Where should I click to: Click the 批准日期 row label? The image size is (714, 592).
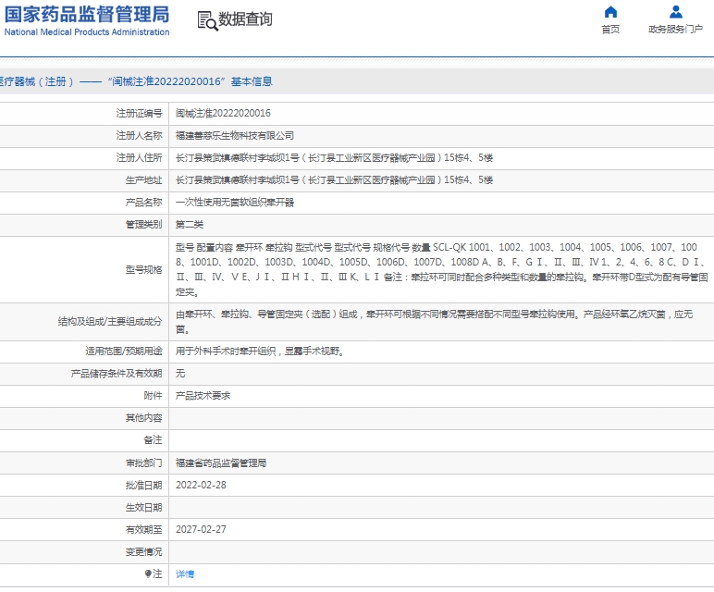coord(144,485)
